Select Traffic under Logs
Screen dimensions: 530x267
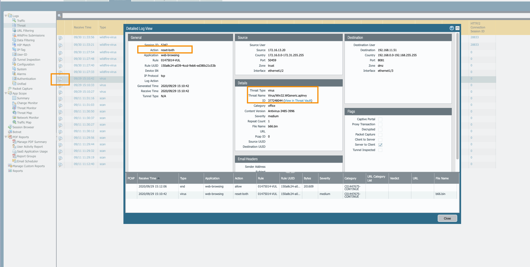tap(21, 21)
